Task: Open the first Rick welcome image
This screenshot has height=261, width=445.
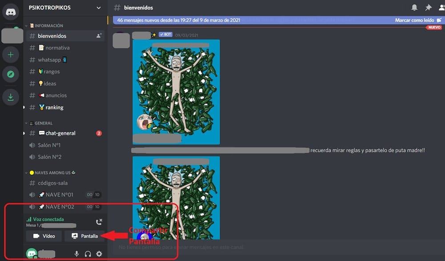Action: tap(176, 92)
